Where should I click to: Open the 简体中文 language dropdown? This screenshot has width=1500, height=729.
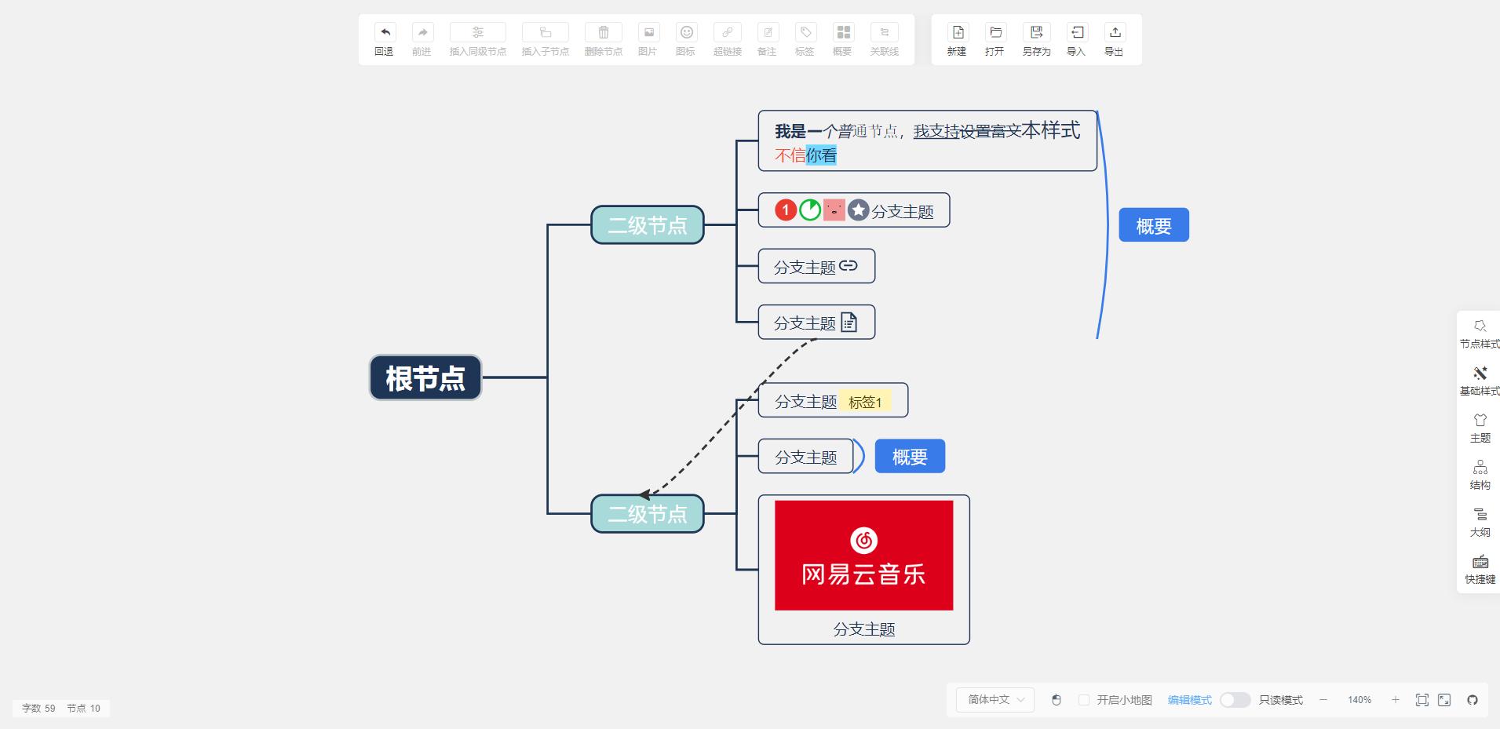pos(993,699)
